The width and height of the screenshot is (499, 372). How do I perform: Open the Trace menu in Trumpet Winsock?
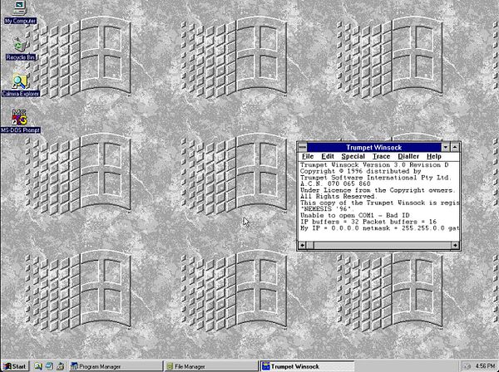point(381,156)
